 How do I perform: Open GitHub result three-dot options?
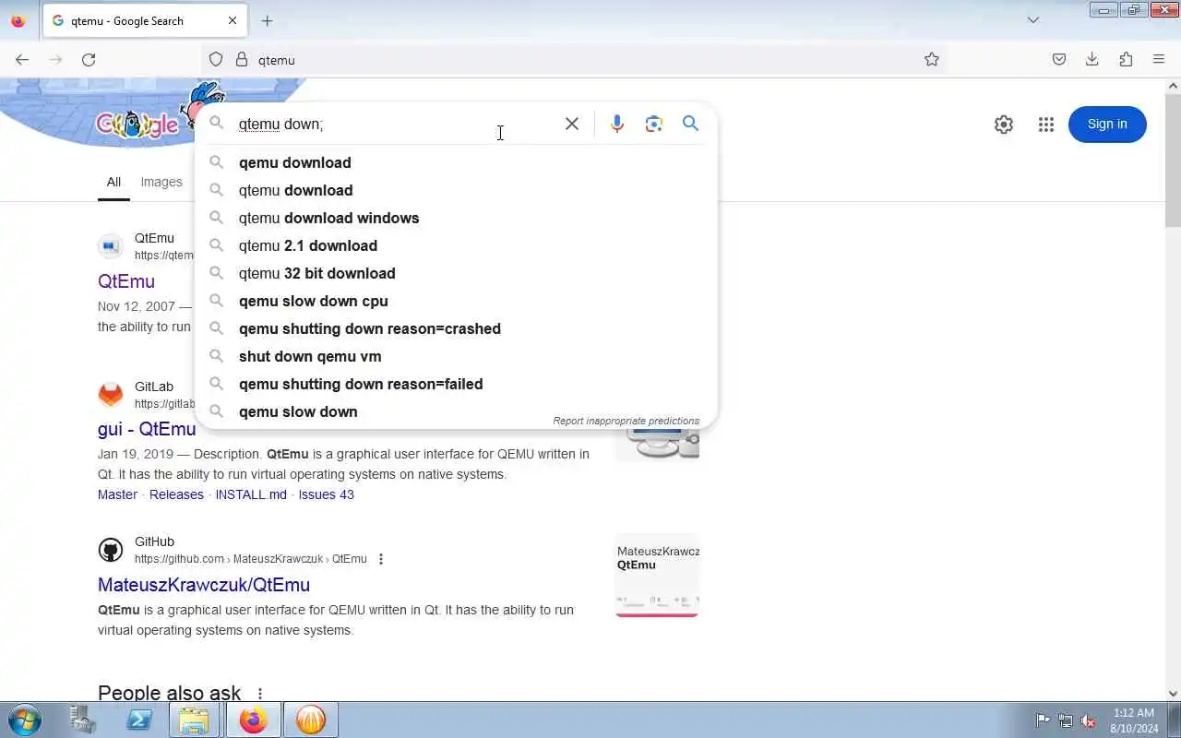[x=381, y=559]
